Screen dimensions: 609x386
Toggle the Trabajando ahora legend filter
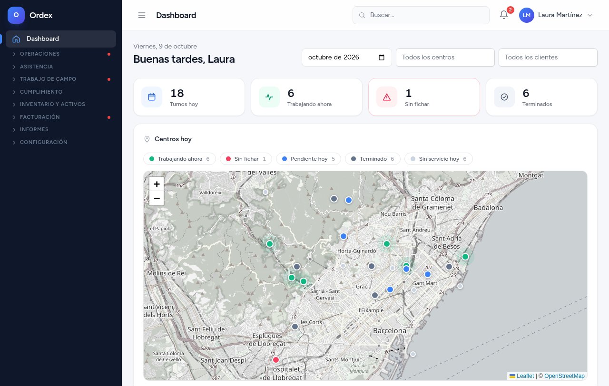[179, 159]
